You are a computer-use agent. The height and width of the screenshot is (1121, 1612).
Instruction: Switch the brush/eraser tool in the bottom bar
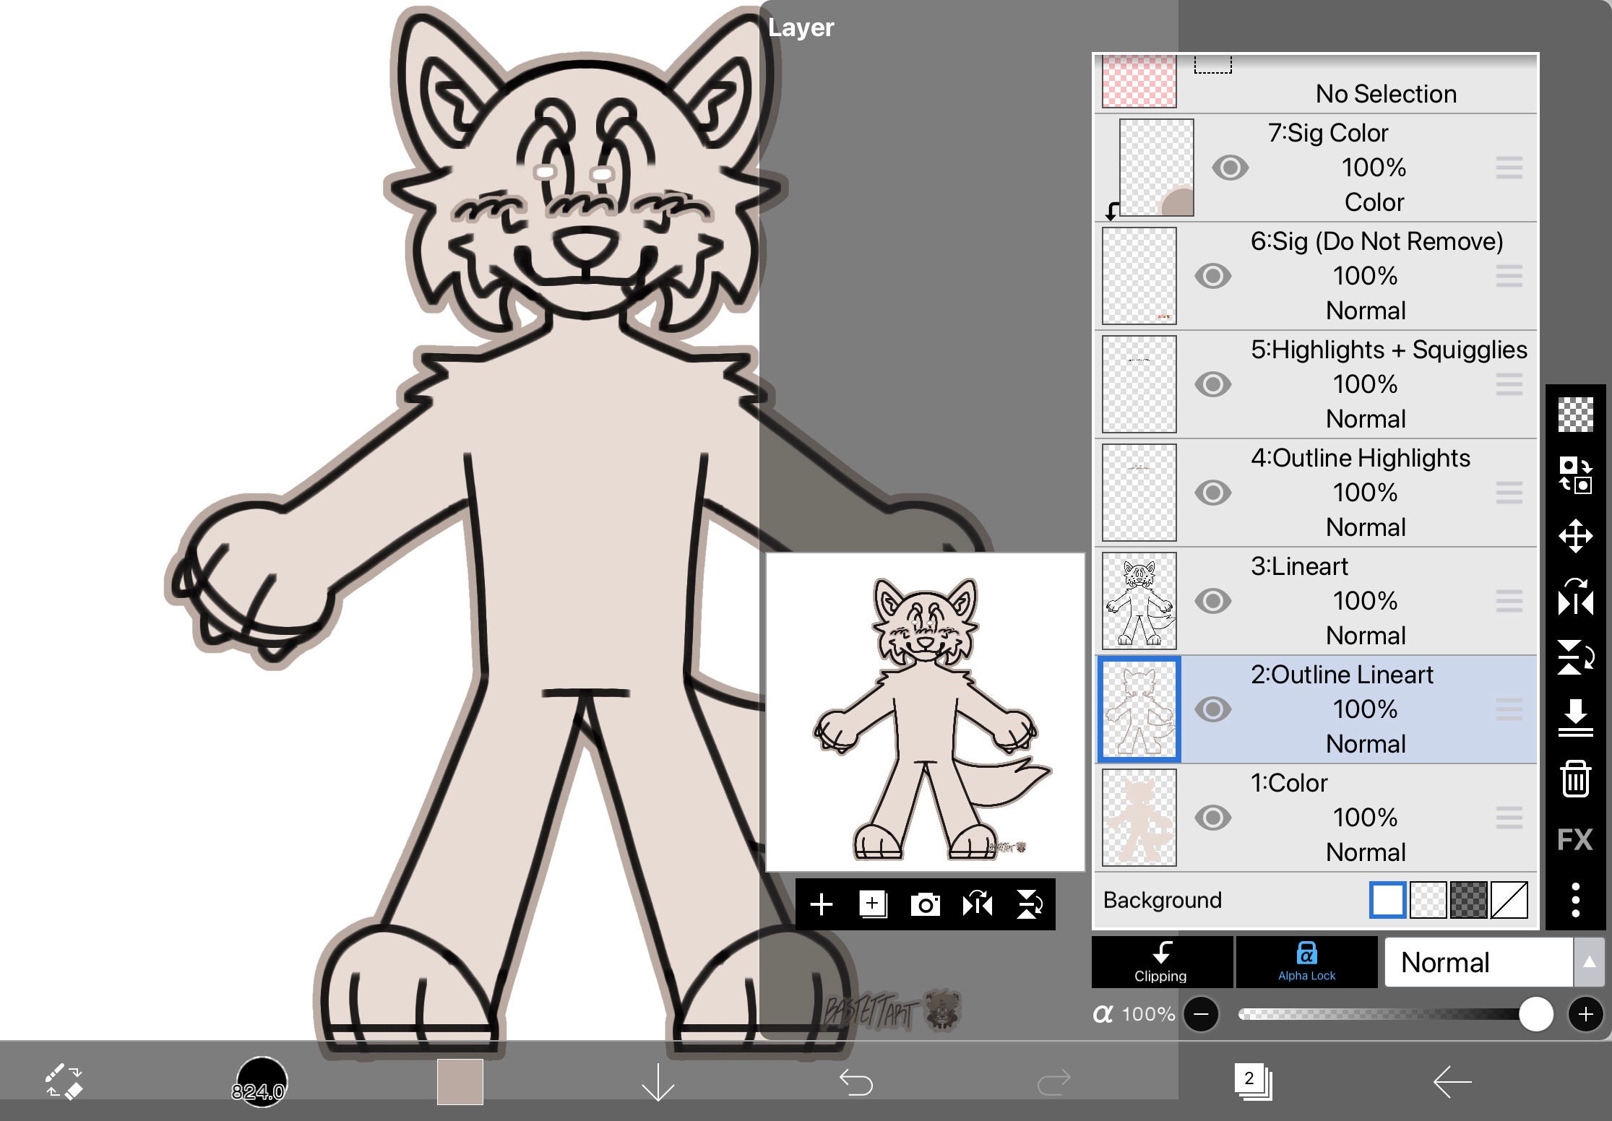[64, 1081]
